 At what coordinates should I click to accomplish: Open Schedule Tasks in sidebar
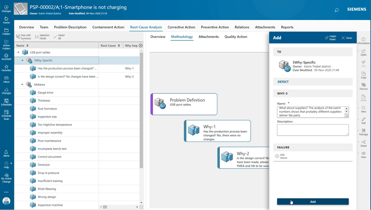(6, 115)
